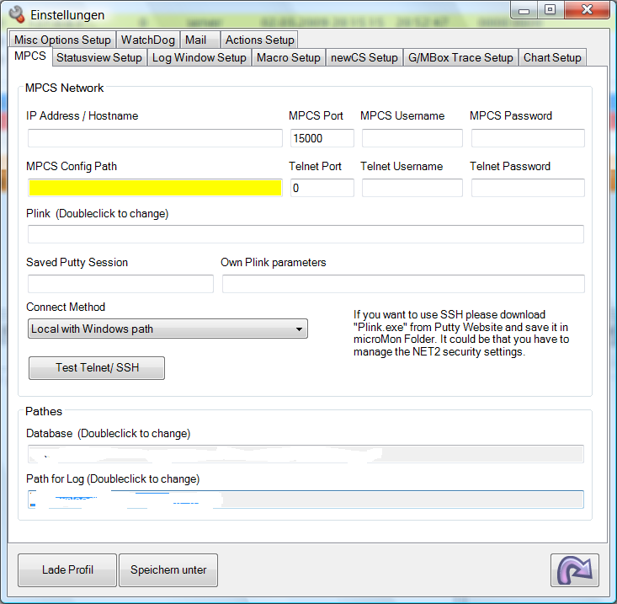This screenshot has height=604, width=617.
Task: Click the Lade Profil button
Action: click(x=67, y=569)
